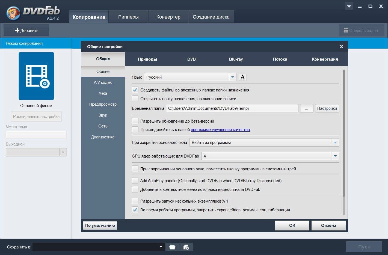Click the Добавить button
The image size is (388, 255).
point(26,30)
